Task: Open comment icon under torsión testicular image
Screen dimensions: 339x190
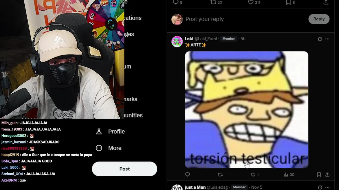Action: (x=188, y=174)
